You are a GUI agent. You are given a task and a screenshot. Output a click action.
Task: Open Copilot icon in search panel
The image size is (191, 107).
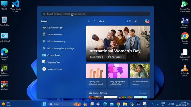147,21
